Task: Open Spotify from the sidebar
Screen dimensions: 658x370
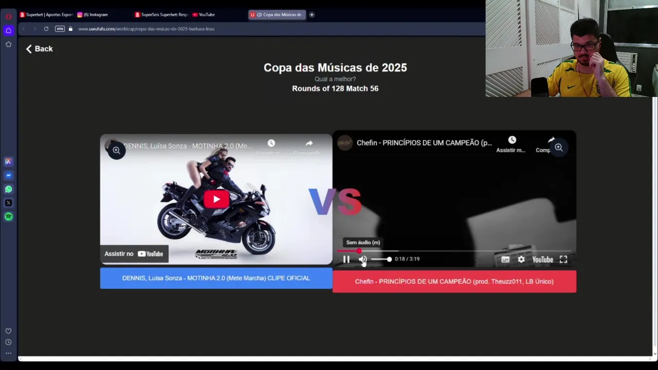Action: (x=8, y=217)
